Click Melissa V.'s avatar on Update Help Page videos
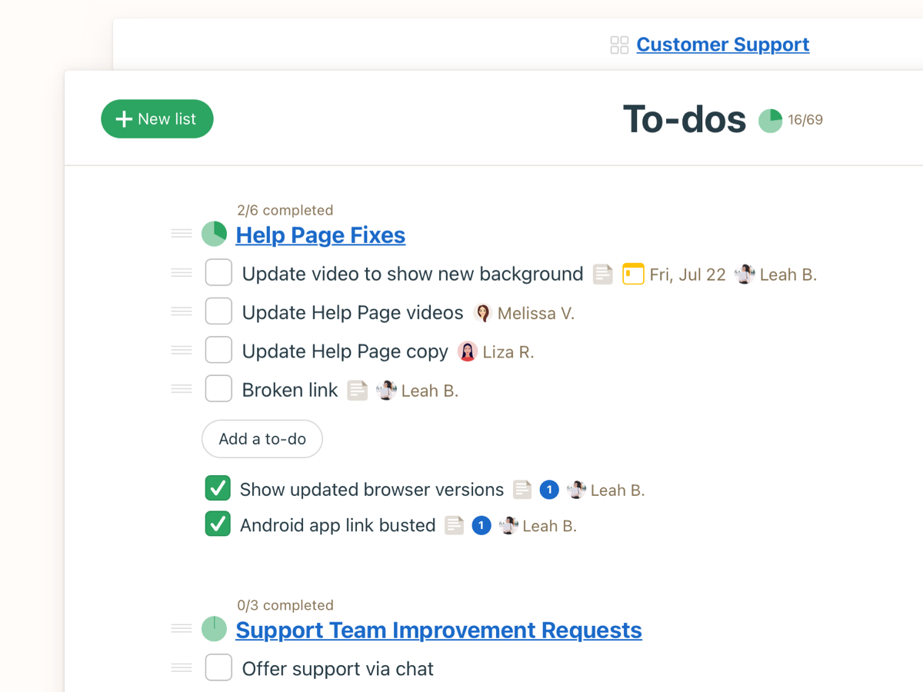 click(x=483, y=313)
